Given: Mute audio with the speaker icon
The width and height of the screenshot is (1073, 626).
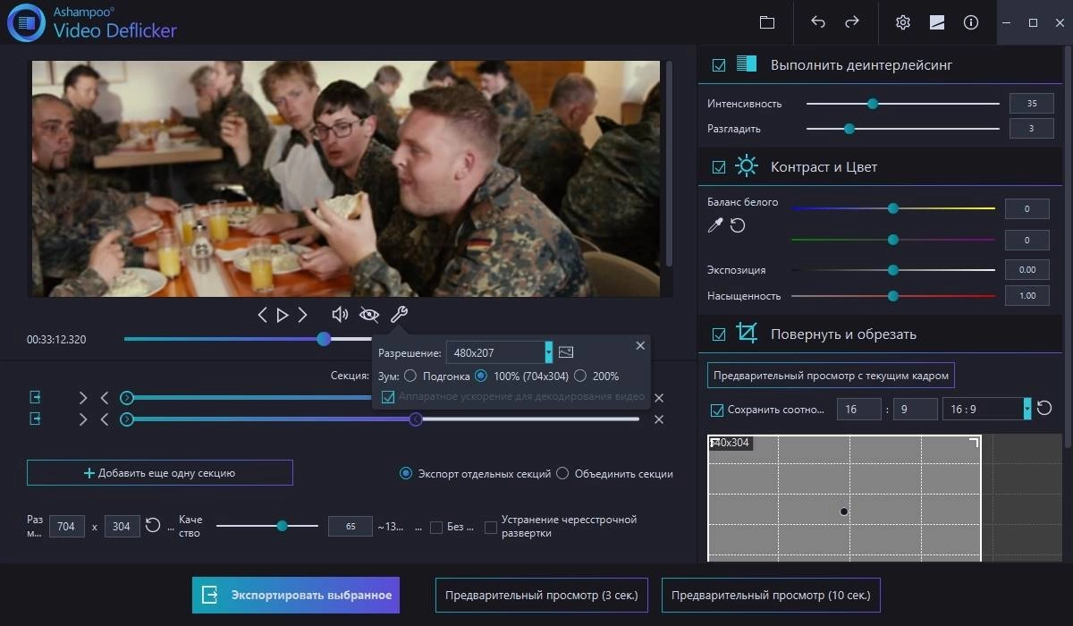Looking at the screenshot, I should pyautogui.click(x=340, y=315).
